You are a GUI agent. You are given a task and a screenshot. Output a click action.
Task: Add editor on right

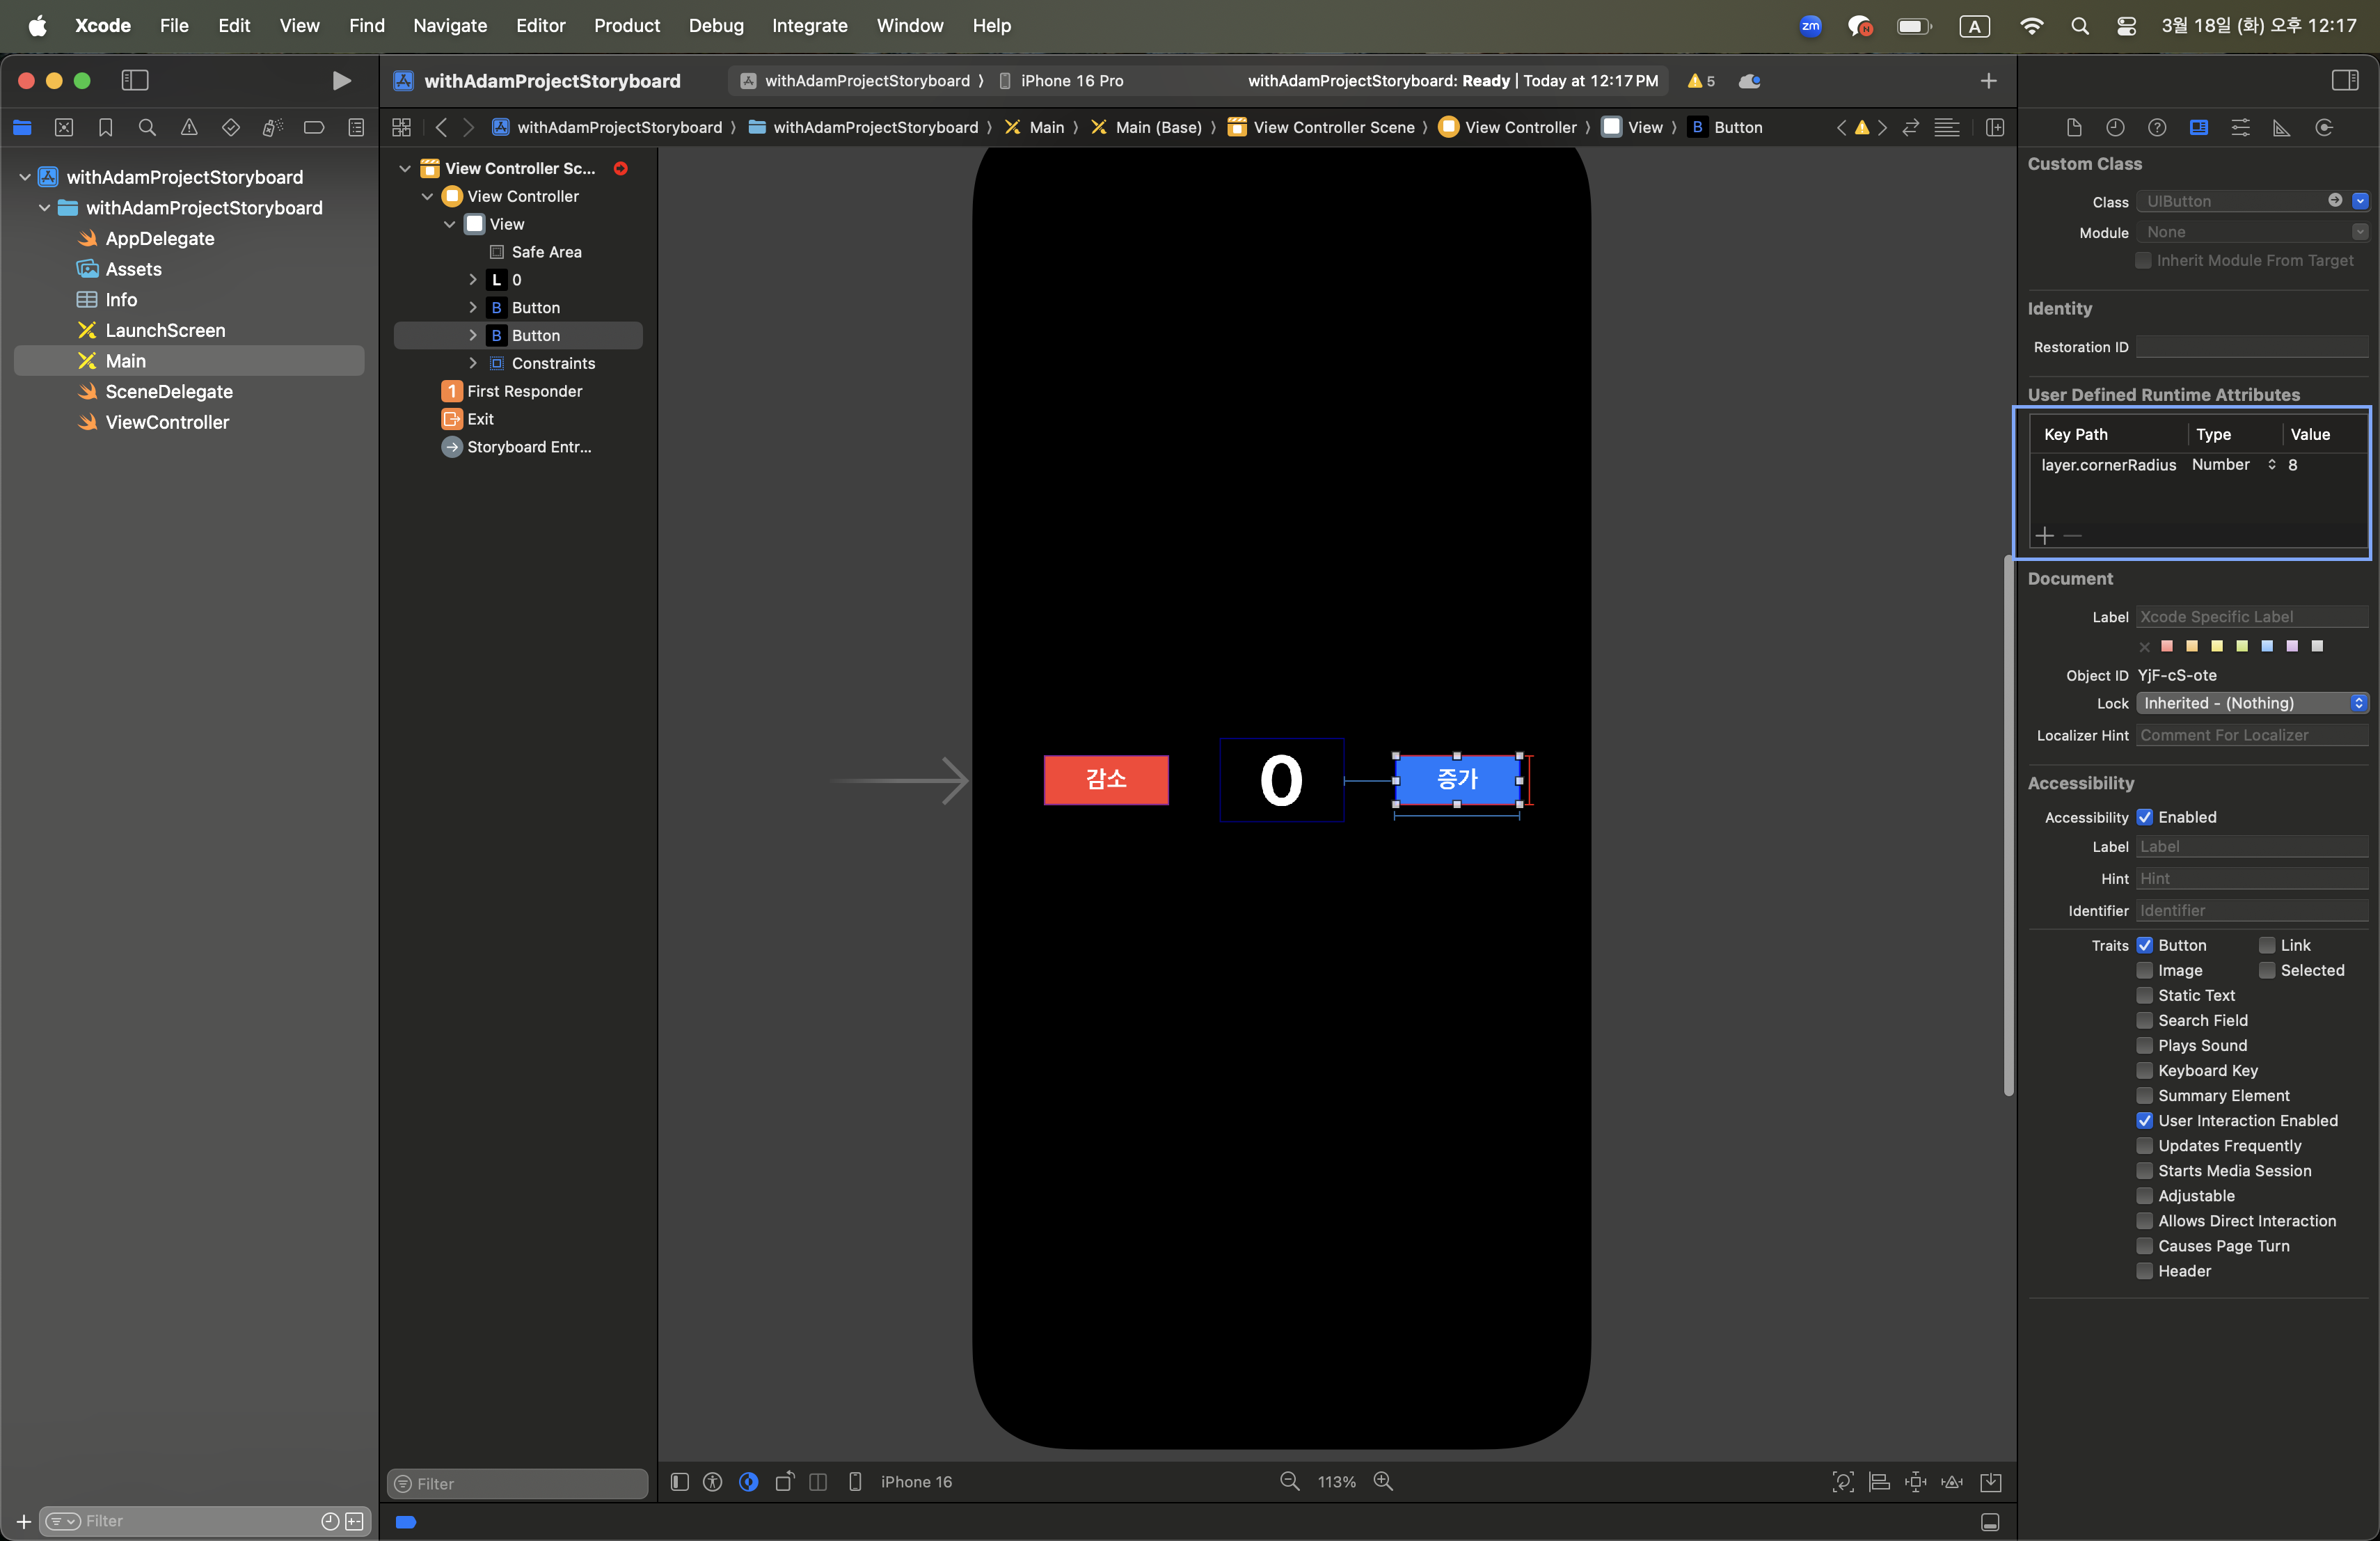tap(1995, 127)
